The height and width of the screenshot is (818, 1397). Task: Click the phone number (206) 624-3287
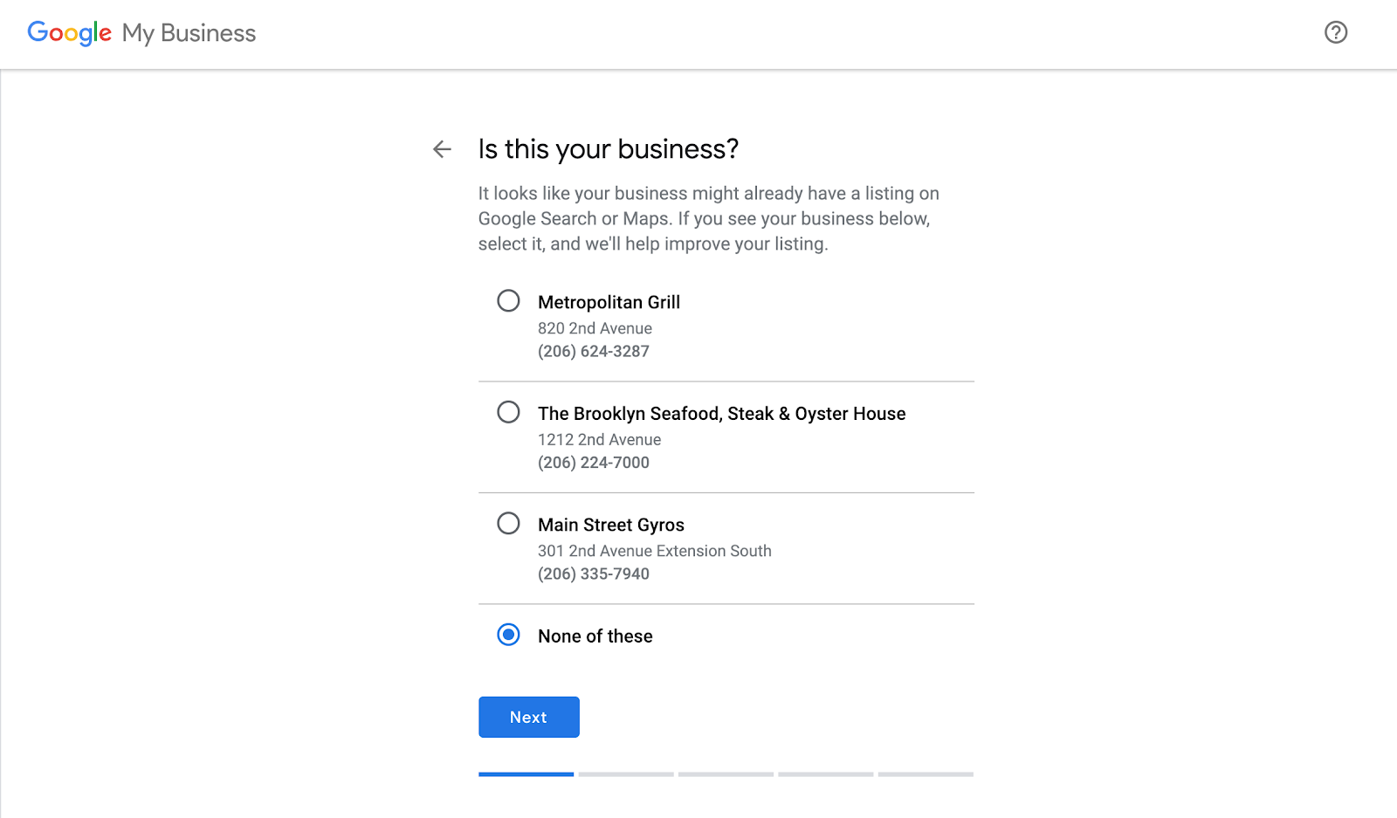(x=594, y=351)
